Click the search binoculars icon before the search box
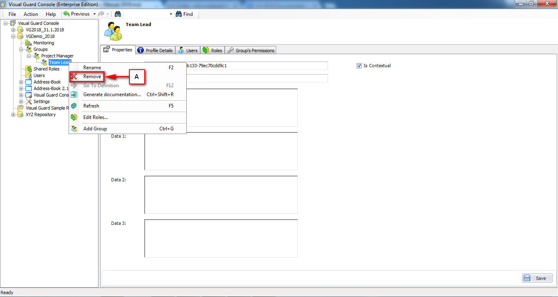558x297 pixels. pos(118,13)
